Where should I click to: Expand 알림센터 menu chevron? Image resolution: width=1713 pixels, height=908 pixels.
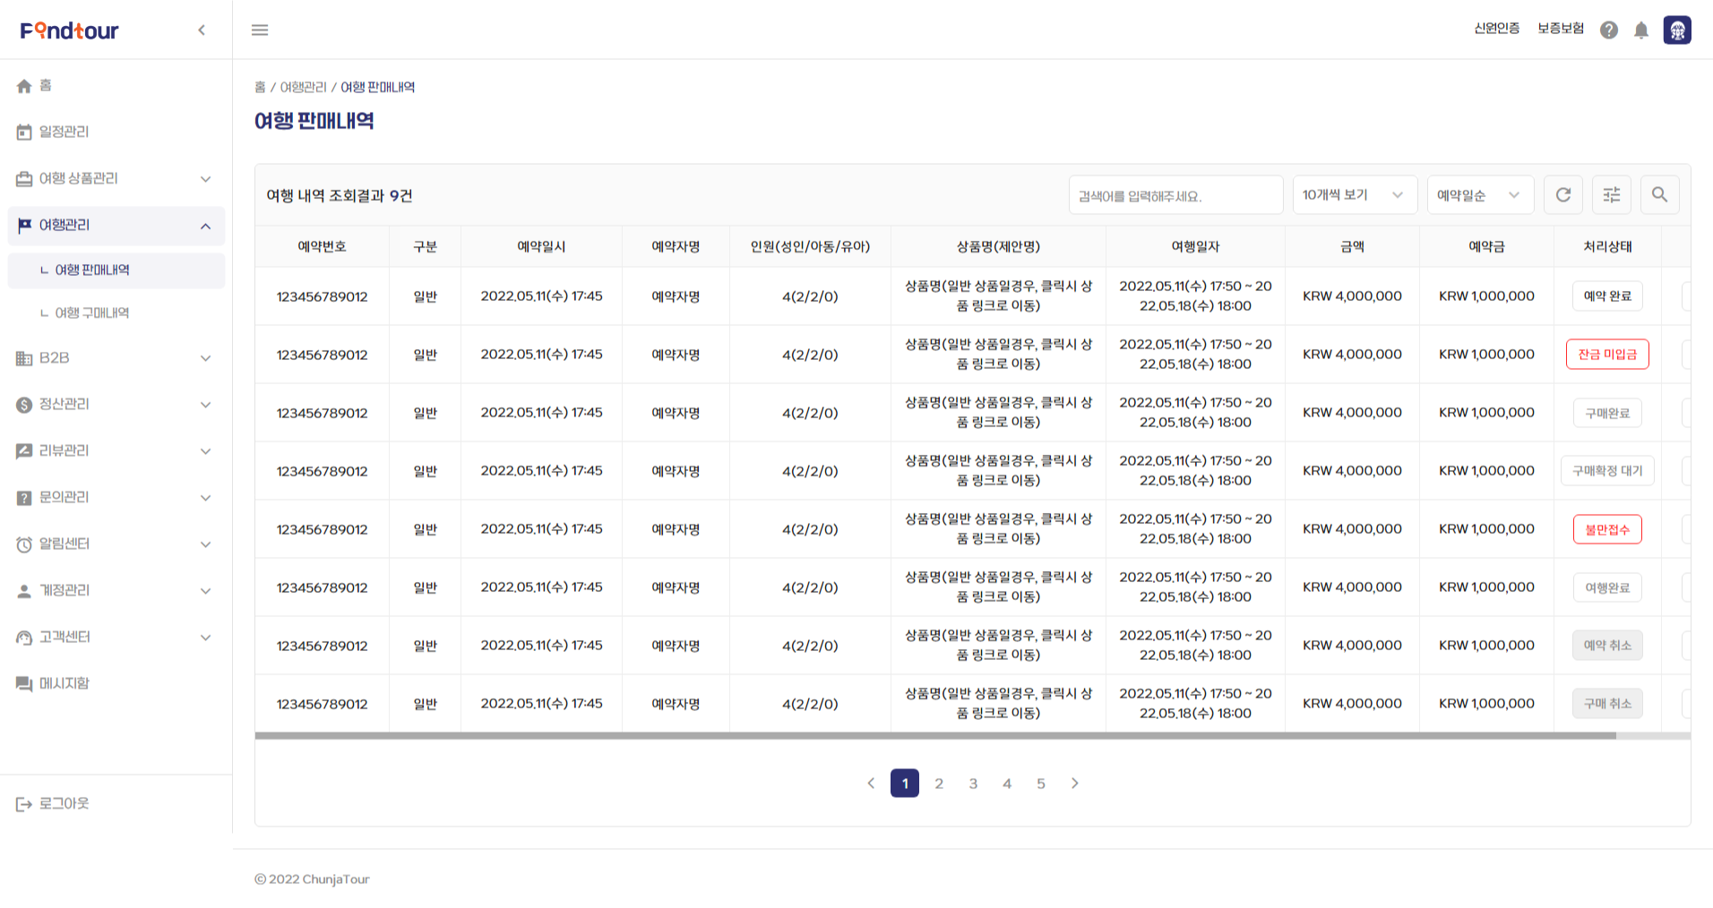[x=205, y=544]
